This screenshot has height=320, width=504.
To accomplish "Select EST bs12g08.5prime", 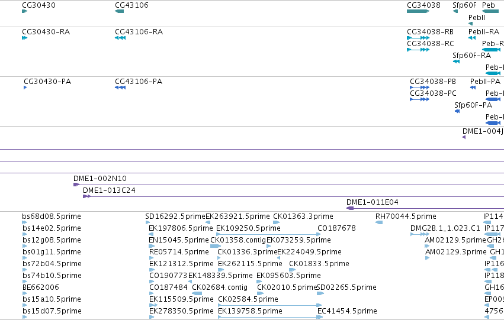I will click(x=52, y=240).
